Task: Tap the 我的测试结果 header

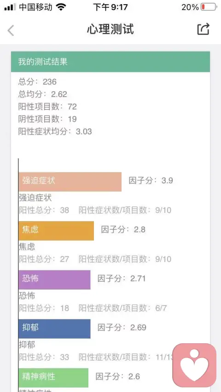Action: [110, 62]
